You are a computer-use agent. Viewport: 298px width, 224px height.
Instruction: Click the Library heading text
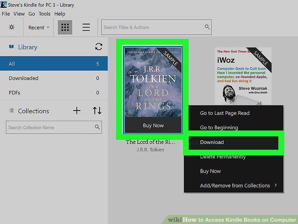point(27,47)
